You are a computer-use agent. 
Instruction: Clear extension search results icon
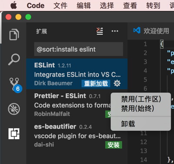100,31
